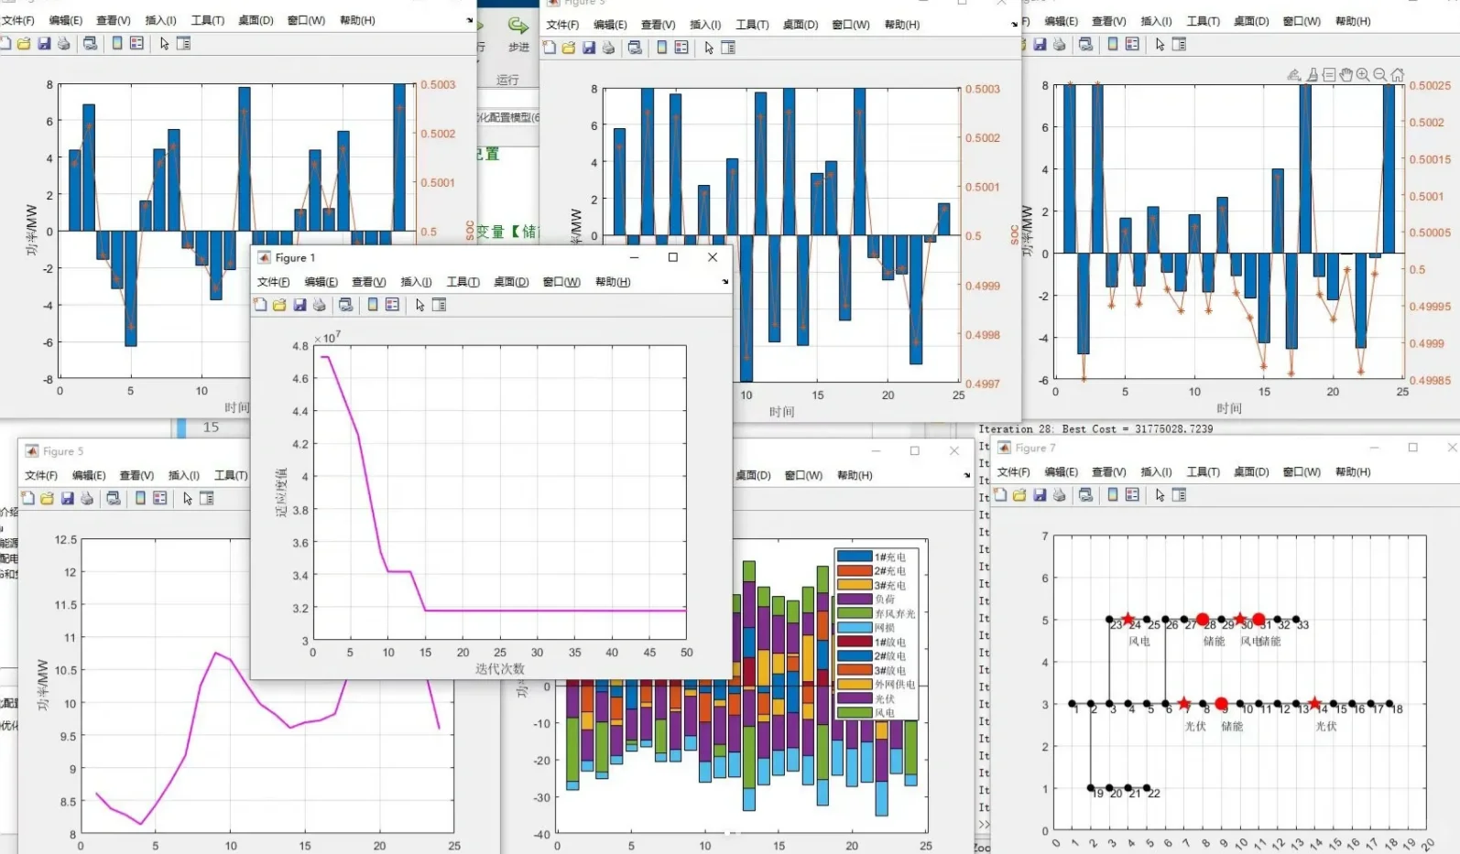Click the open-folder icon in Figure 5
Screen dimensions: 1460x854
pos(47,498)
